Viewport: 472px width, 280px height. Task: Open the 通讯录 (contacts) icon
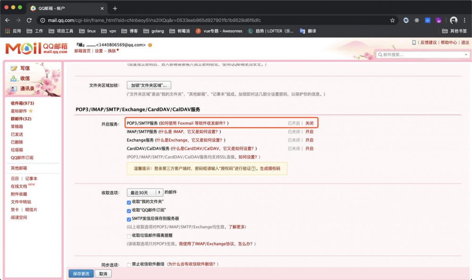click(x=15, y=88)
